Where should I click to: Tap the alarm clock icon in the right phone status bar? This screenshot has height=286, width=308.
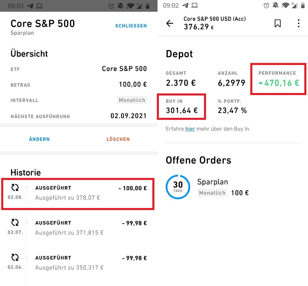pos(266,6)
